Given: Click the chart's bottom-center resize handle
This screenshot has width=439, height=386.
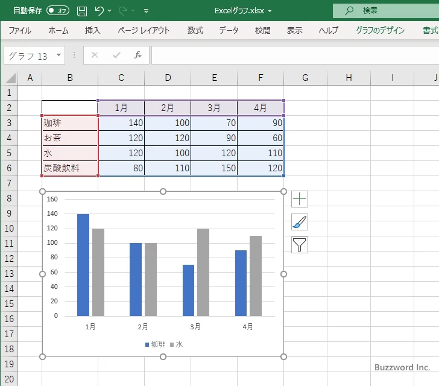Looking at the screenshot, I should [x=163, y=356].
